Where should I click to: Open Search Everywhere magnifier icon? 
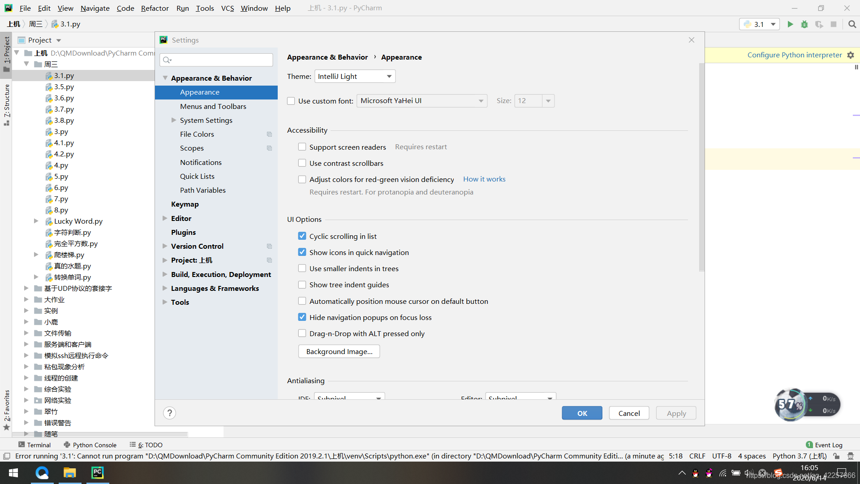[x=852, y=24]
